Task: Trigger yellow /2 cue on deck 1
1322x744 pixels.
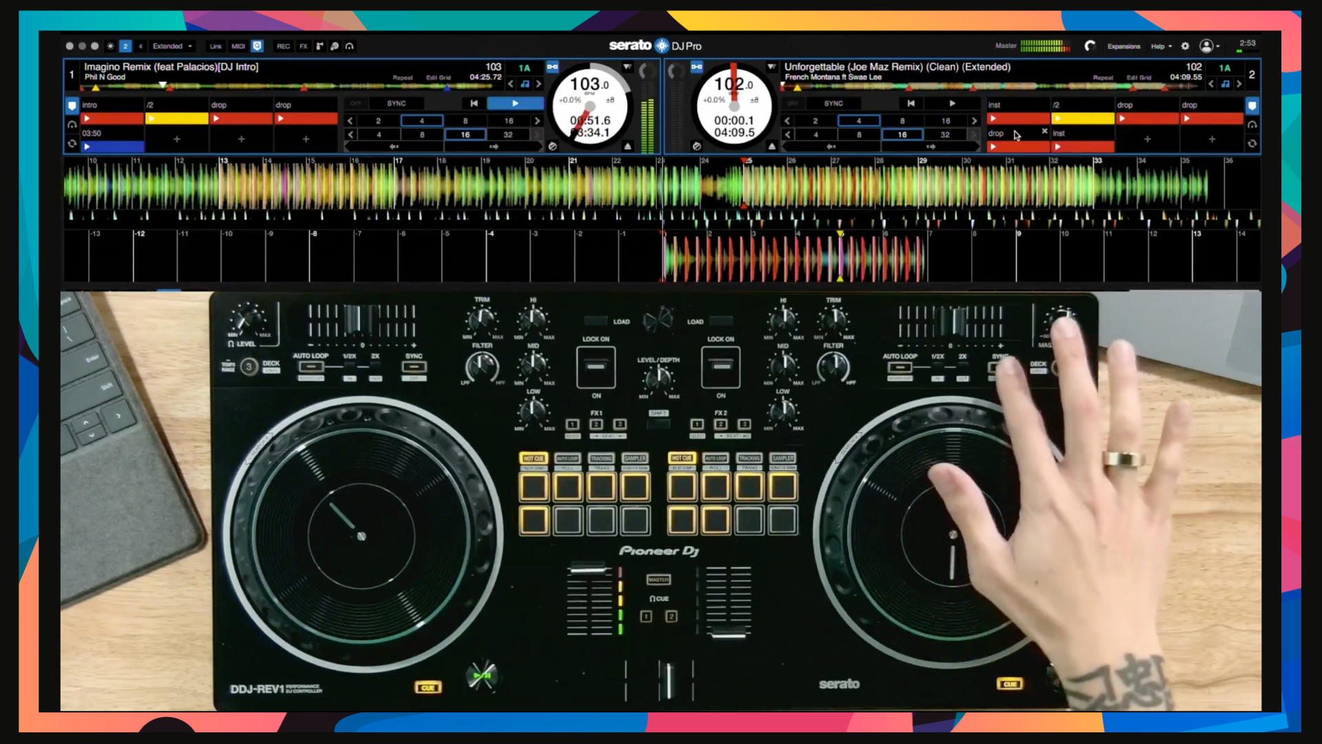Action: pyautogui.click(x=177, y=118)
